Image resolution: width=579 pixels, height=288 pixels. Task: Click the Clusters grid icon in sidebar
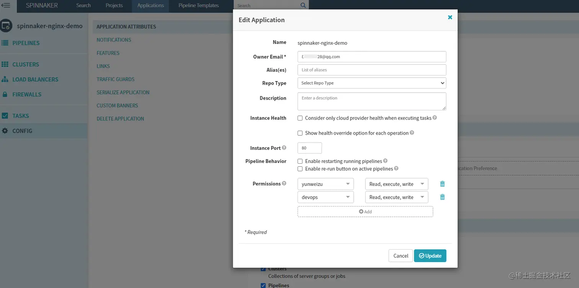pyautogui.click(x=5, y=64)
